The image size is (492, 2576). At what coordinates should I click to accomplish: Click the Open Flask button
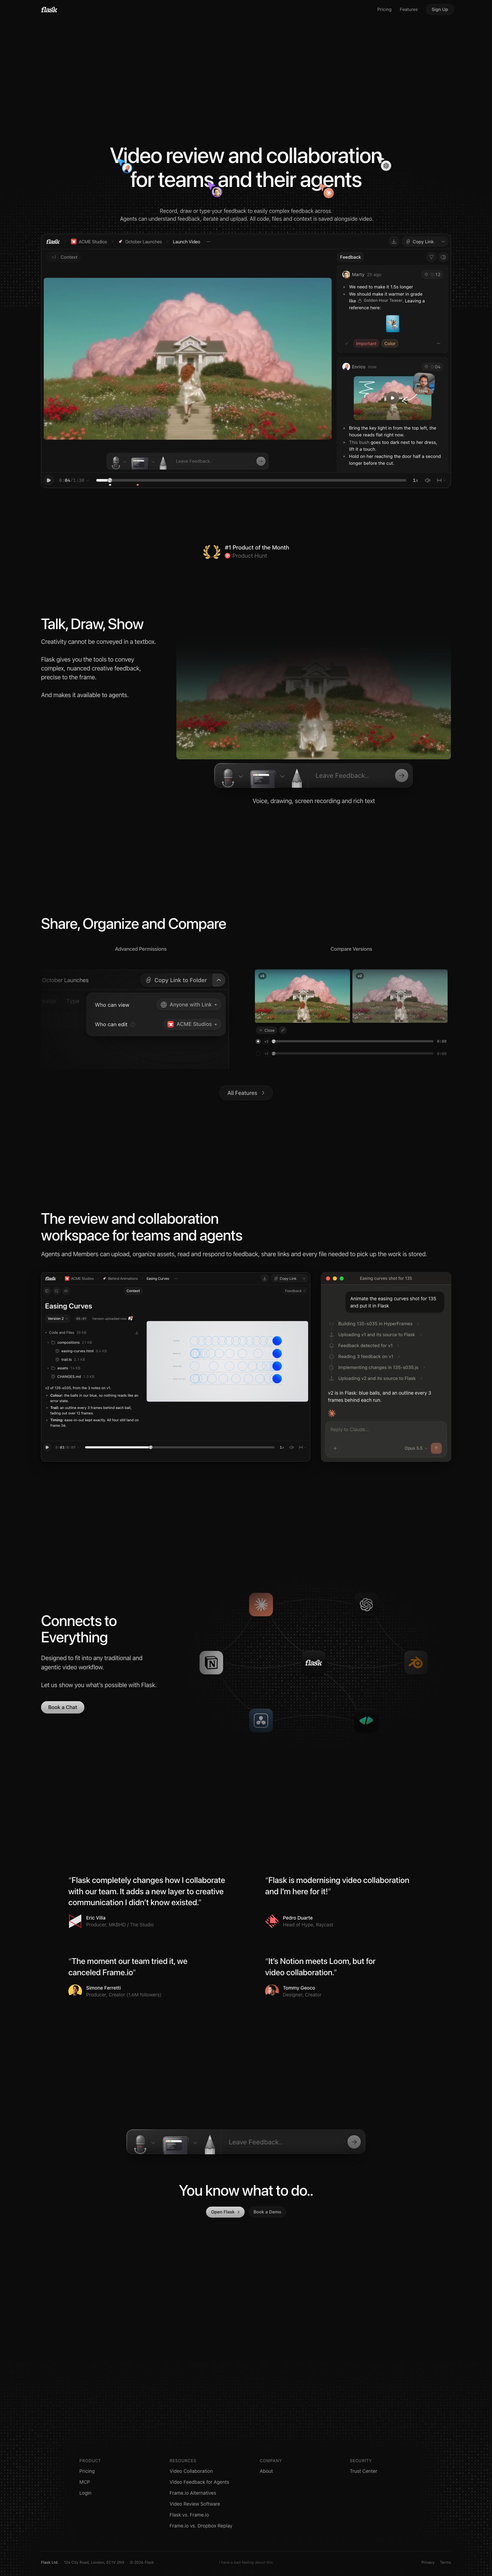coord(225,2212)
